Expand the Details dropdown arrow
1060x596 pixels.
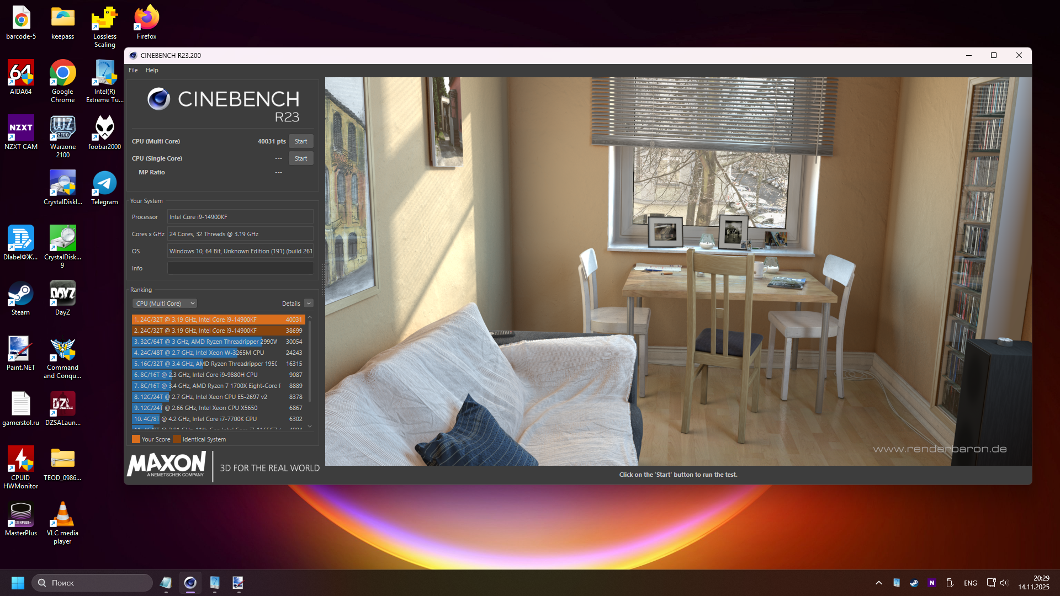tap(309, 304)
